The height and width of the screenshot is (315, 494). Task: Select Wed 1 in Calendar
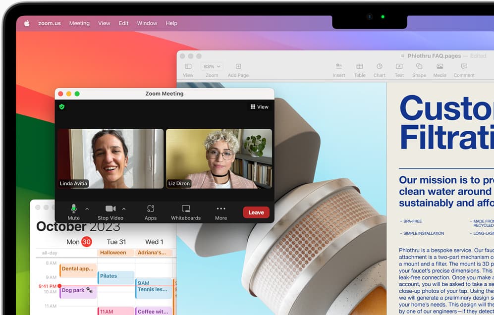154,242
